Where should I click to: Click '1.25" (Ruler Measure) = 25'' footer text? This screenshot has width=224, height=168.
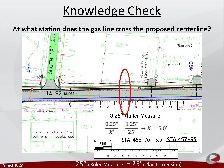coord(126,164)
